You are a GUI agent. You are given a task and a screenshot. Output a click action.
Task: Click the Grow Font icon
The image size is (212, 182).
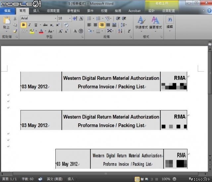click(60, 31)
